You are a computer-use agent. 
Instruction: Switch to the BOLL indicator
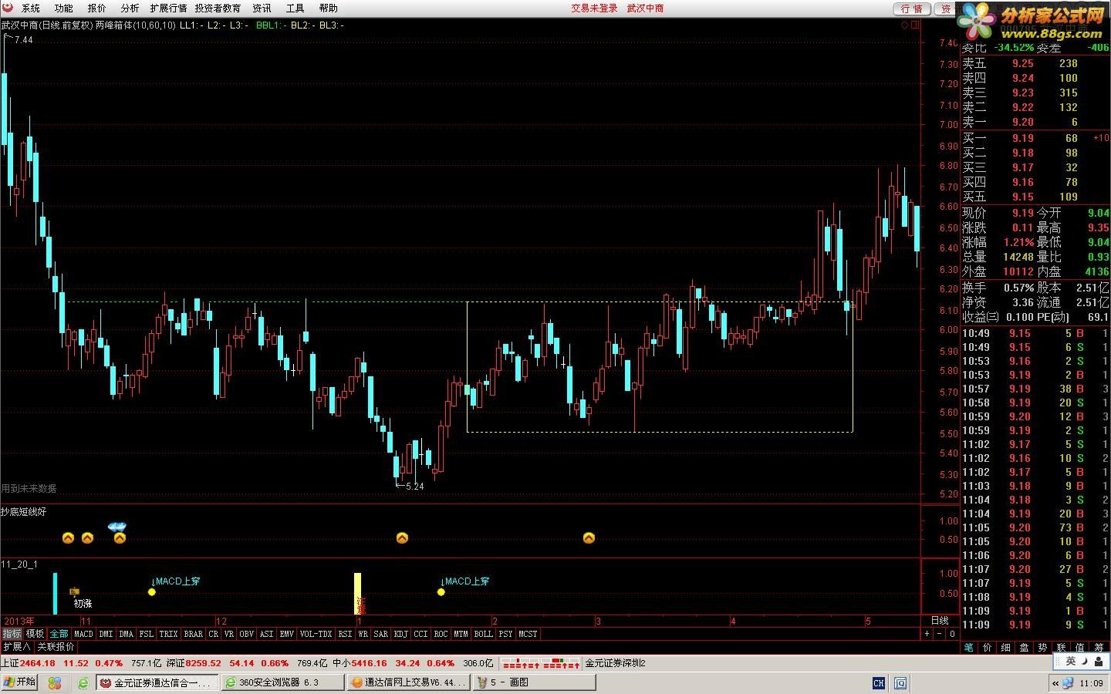coord(484,634)
